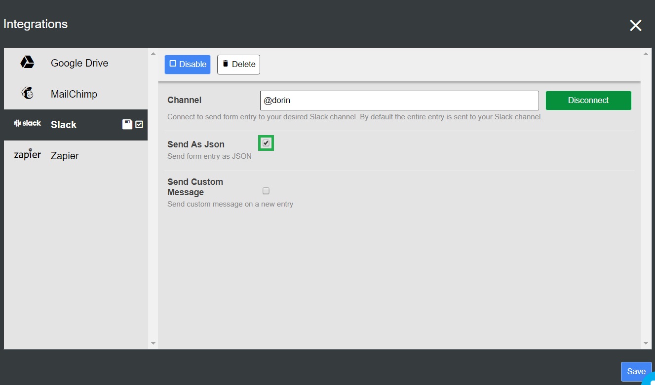Select the Slack integration entry
655x385 pixels.
click(76, 125)
